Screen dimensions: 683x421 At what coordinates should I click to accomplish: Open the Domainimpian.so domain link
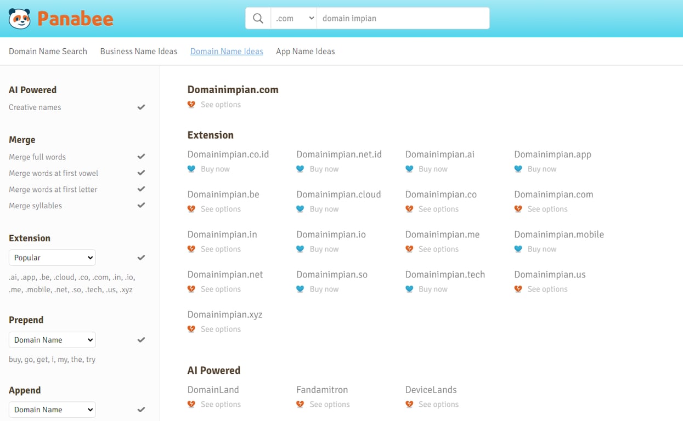click(x=332, y=275)
